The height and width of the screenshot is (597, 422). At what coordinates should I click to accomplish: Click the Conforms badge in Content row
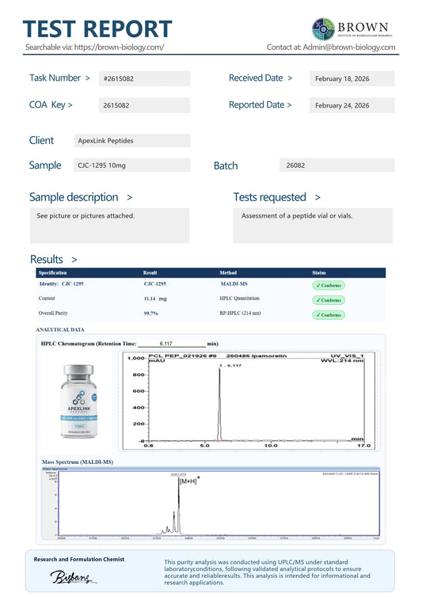point(329,300)
